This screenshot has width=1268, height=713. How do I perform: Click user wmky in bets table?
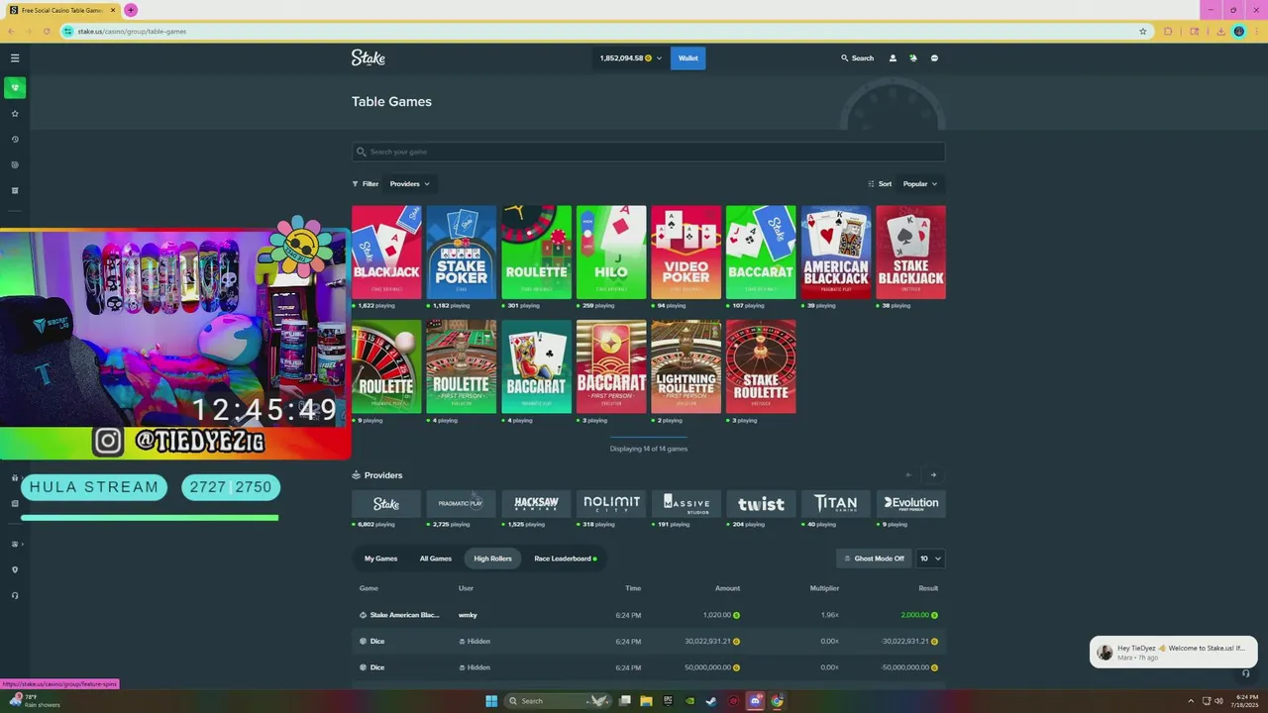[x=468, y=615]
